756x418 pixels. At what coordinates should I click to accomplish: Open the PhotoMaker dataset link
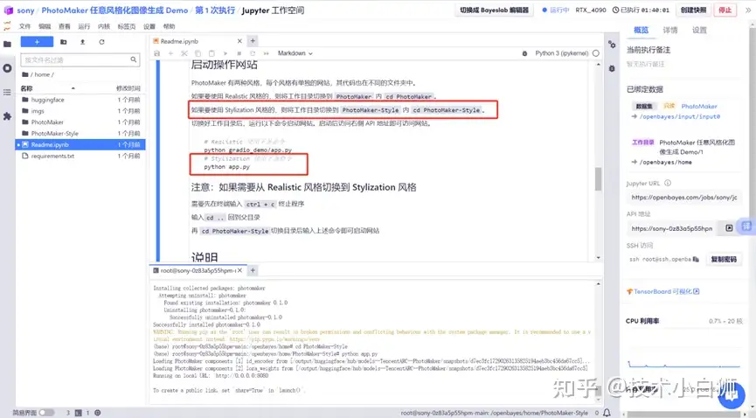[x=699, y=106]
